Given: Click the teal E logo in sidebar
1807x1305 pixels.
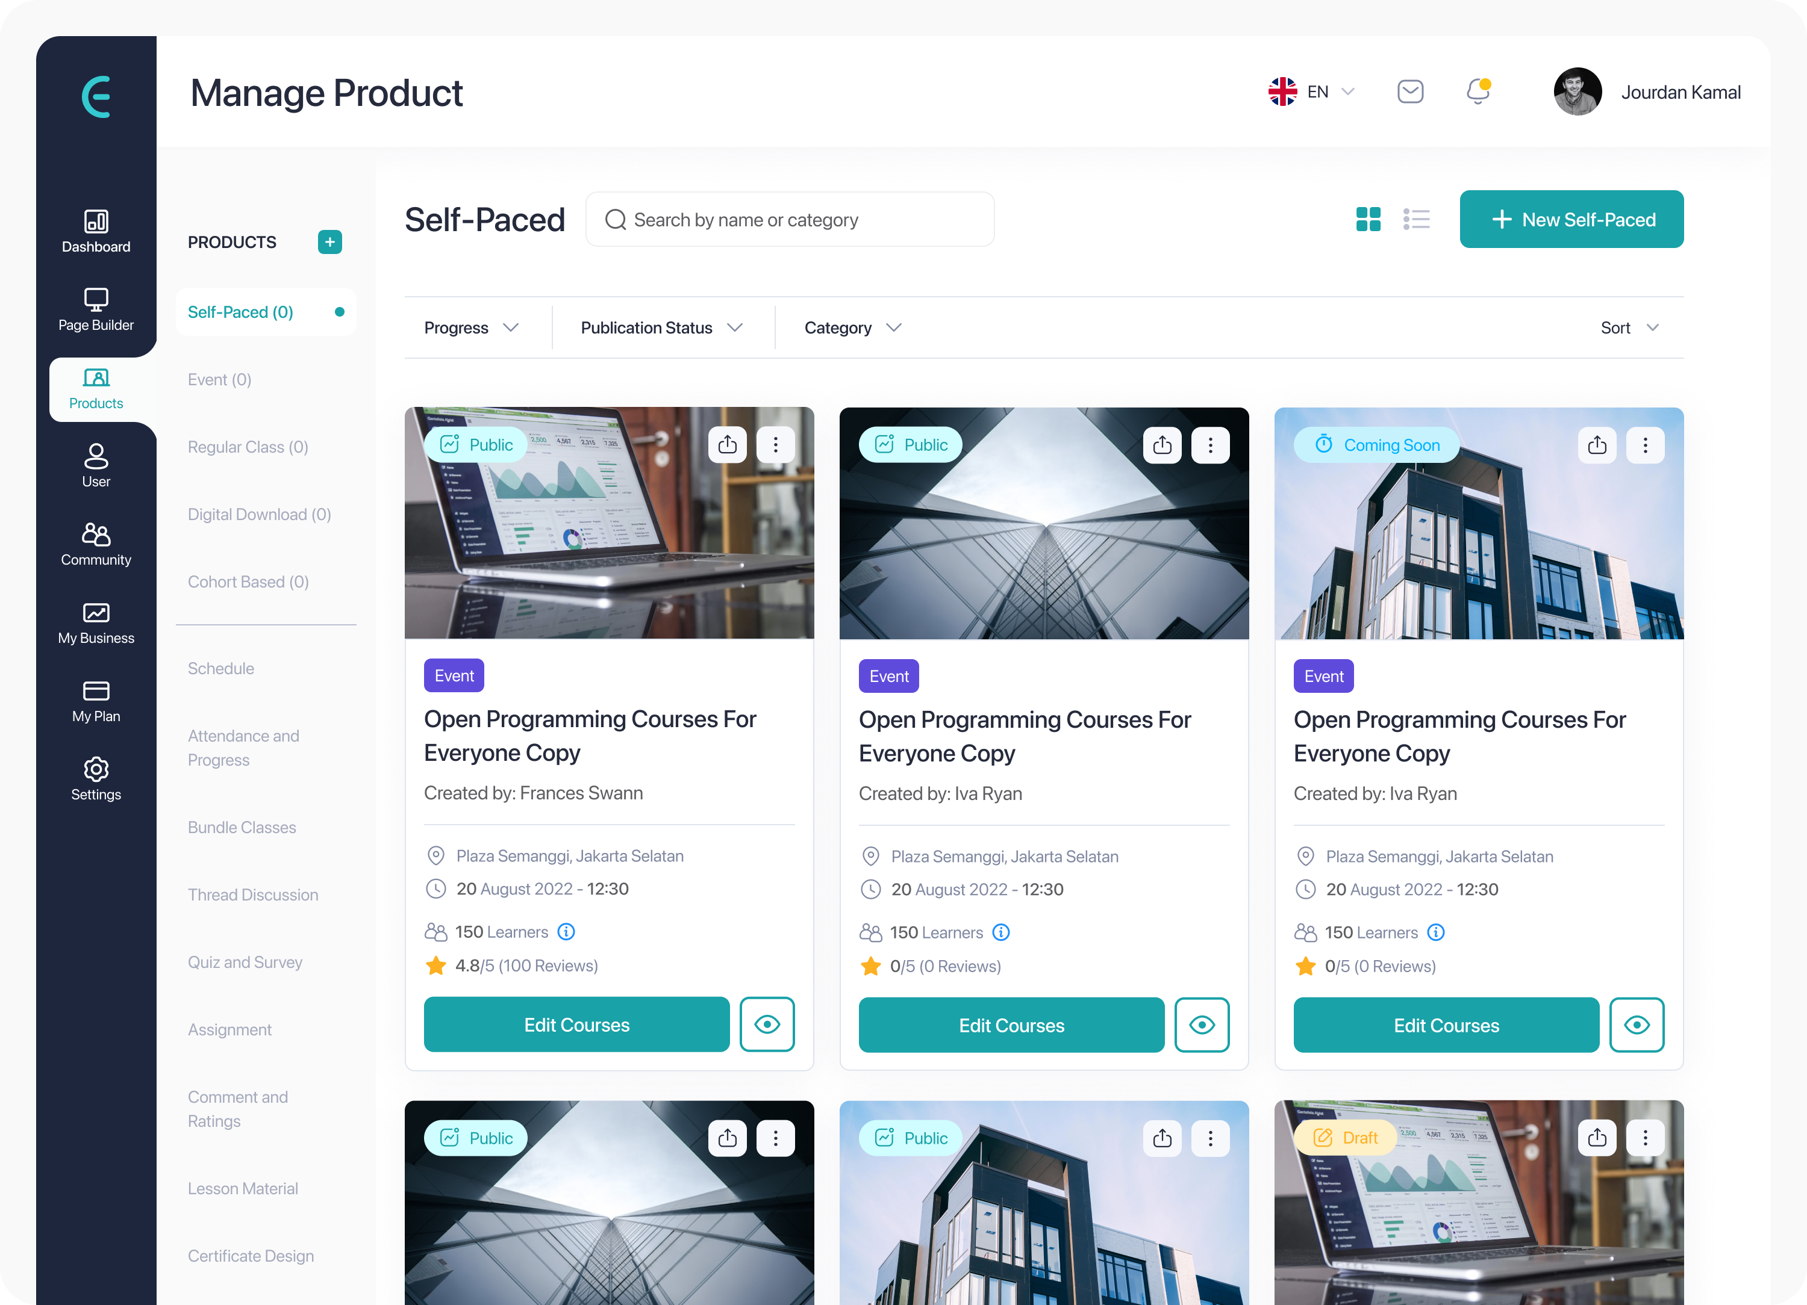Looking at the screenshot, I should point(96,97).
